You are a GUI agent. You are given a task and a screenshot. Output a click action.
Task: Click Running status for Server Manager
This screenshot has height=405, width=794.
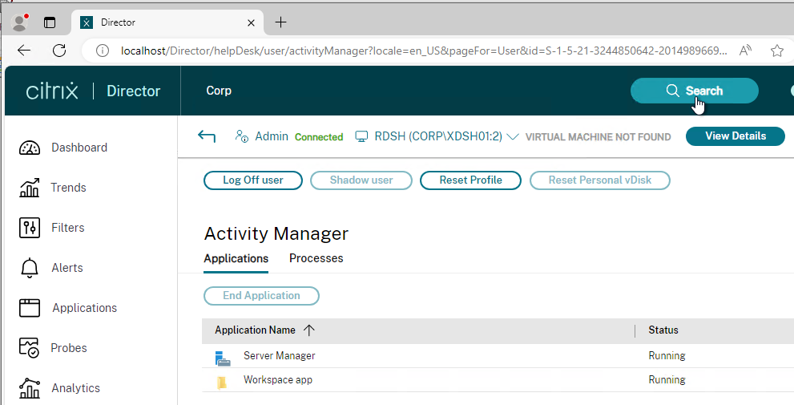pos(667,356)
